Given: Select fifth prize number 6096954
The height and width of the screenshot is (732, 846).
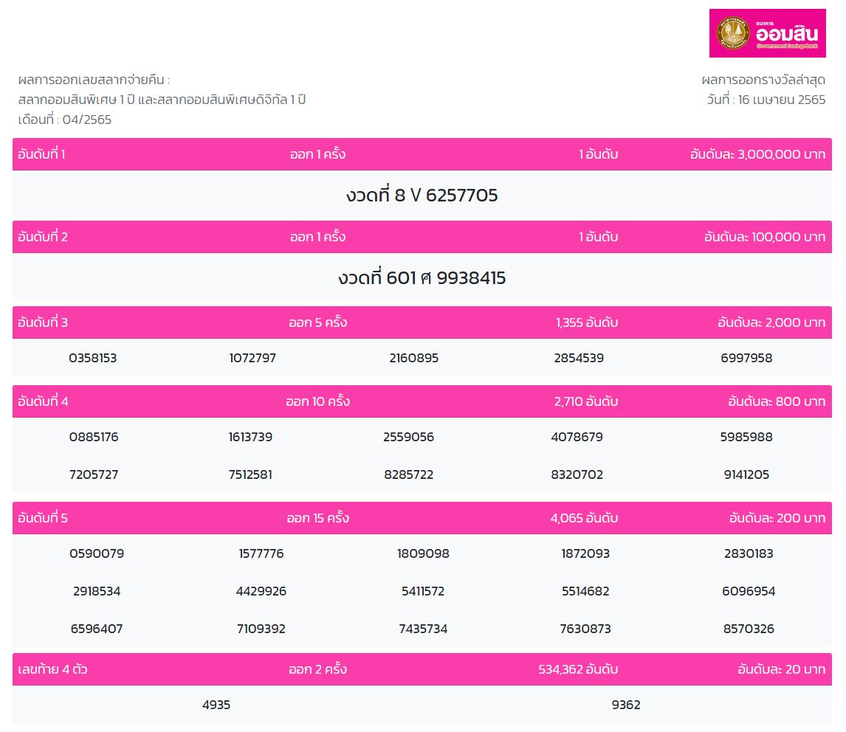Looking at the screenshot, I should pyautogui.click(x=749, y=591).
